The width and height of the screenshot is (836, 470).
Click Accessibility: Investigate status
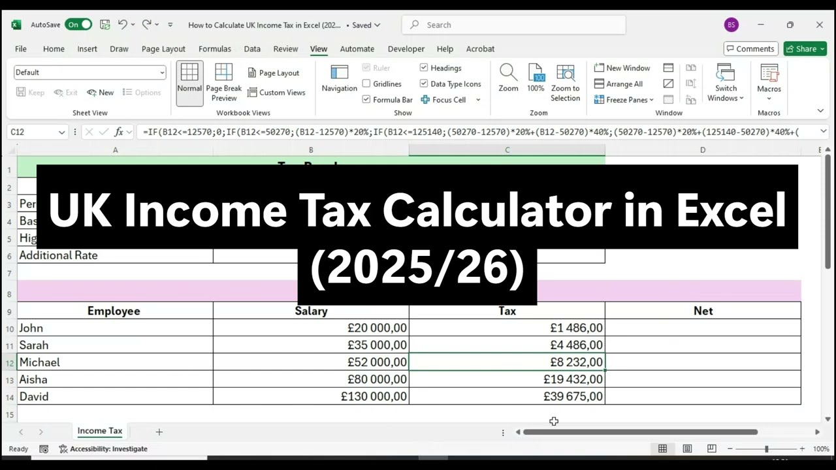(x=103, y=448)
